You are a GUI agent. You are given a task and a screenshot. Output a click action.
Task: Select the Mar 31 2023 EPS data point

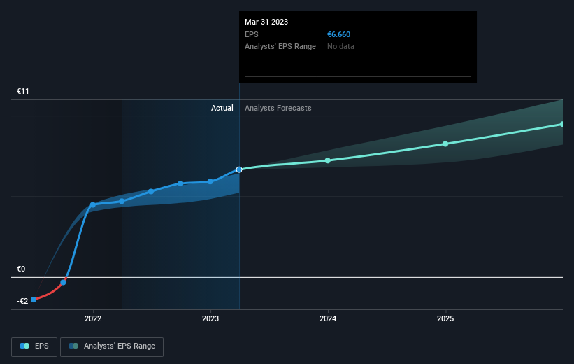[x=239, y=169]
